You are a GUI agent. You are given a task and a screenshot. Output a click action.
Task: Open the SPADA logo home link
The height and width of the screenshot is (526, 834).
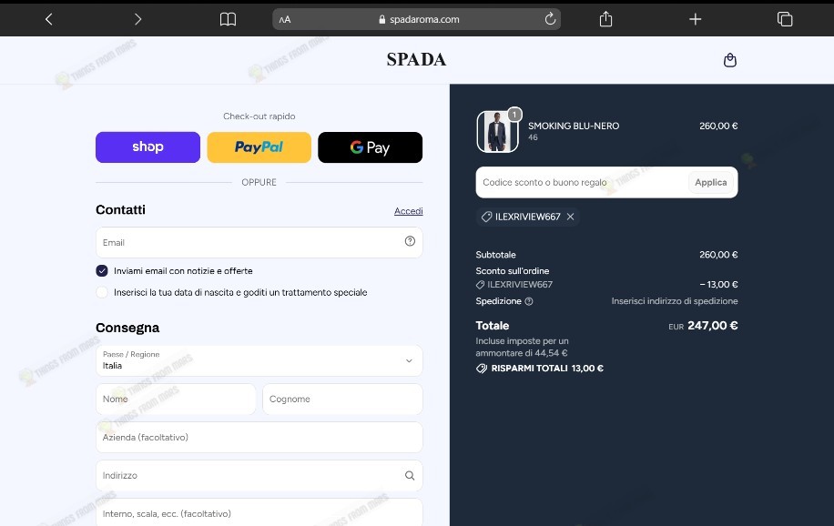click(416, 59)
